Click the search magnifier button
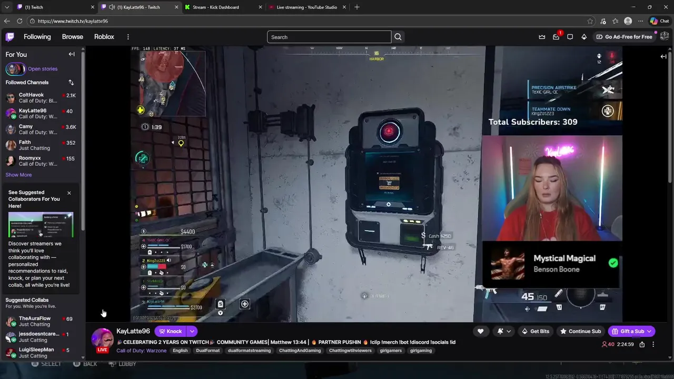The image size is (674, 379). tap(398, 37)
